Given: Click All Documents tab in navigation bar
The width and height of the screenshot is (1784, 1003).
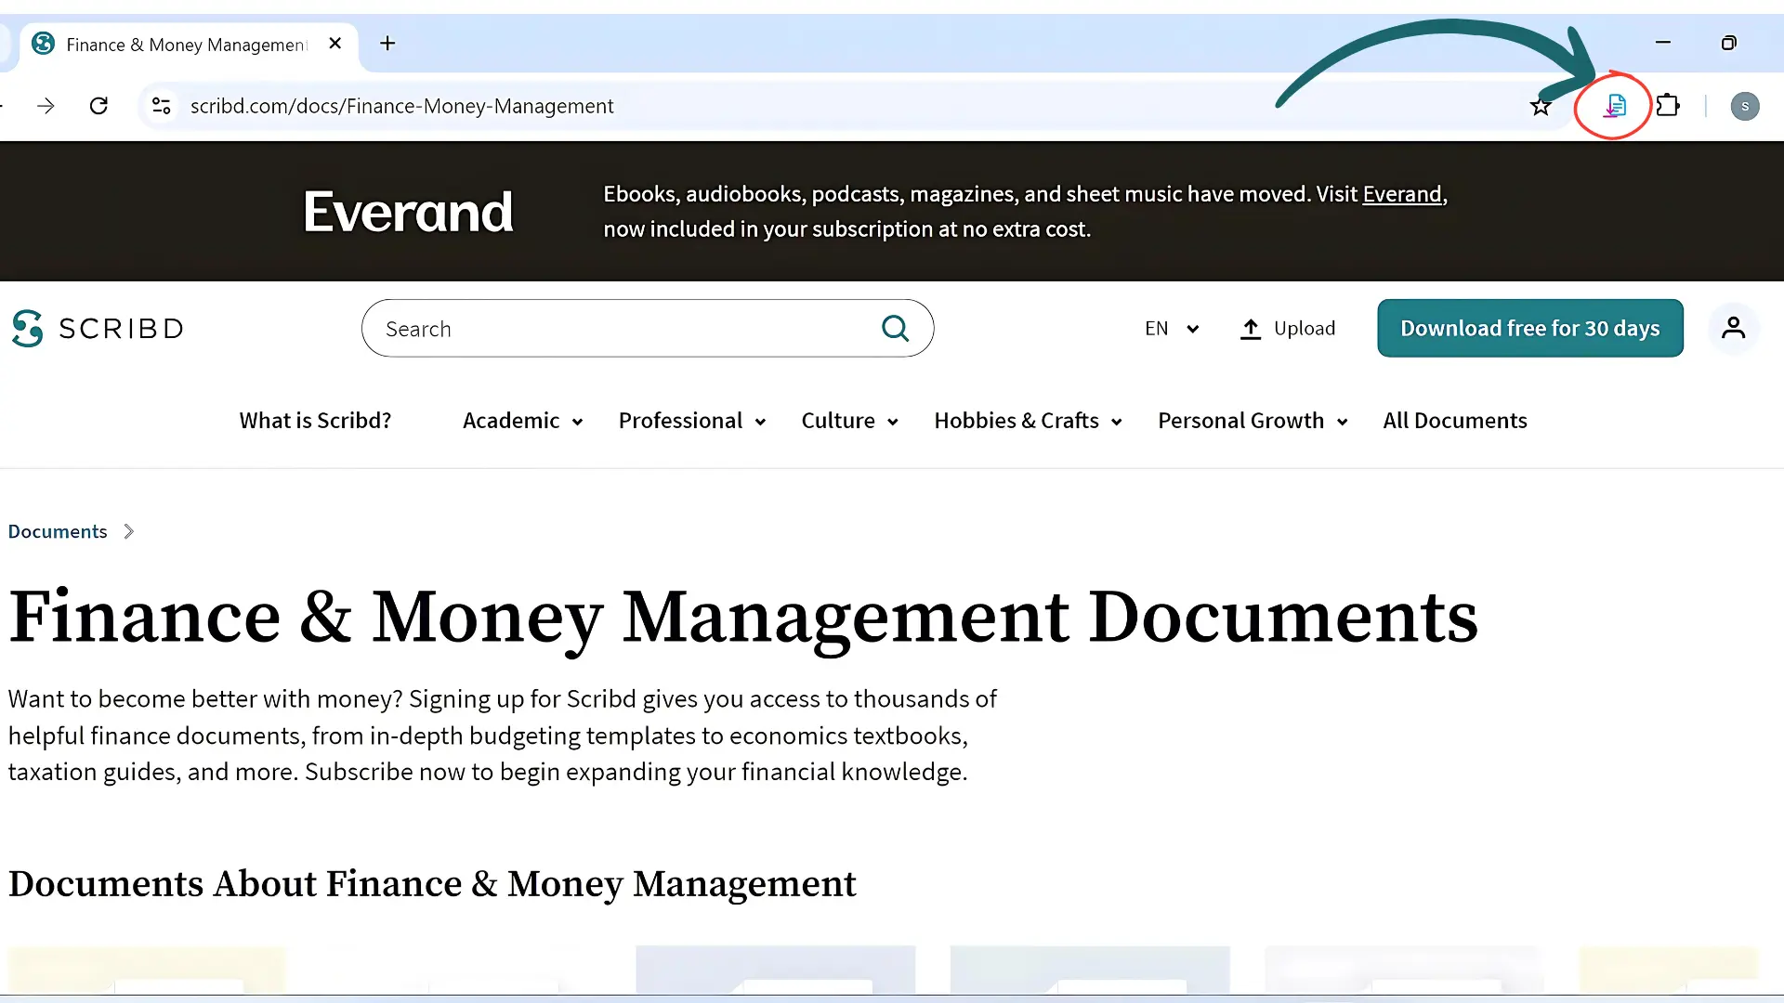Looking at the screenshot, I should coord(1454,420).
